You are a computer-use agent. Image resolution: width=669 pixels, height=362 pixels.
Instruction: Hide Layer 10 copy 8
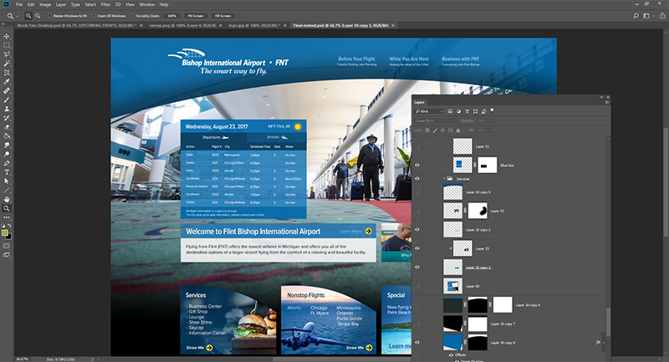[x=417, y=342]
